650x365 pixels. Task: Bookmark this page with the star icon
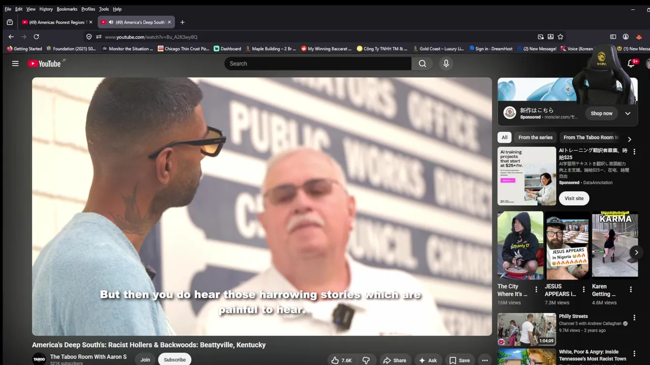[560, 36]
